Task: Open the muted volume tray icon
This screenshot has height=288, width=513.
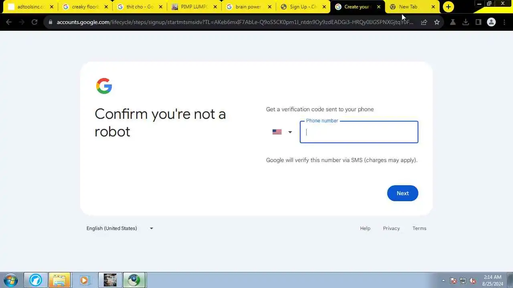Action: 473,280
